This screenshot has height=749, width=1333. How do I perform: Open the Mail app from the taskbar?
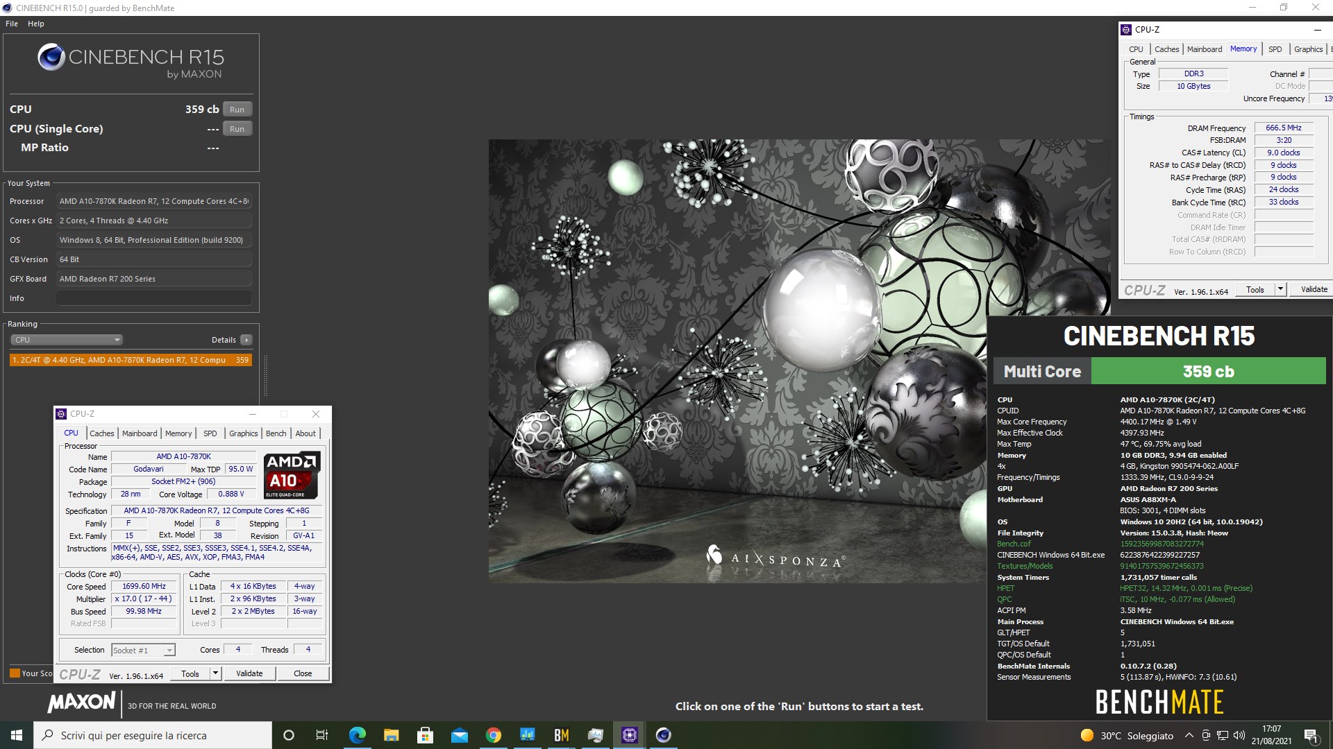(x=459, y=735)
